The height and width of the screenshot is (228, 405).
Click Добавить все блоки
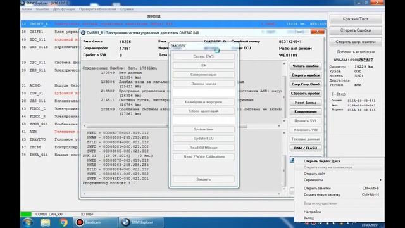point(356,52)
